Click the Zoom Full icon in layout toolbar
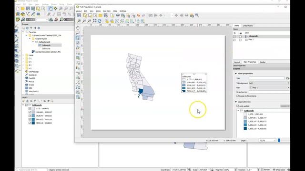Image resolution: width=305 pixels, height=171 pixels. (x=94, y=21)
